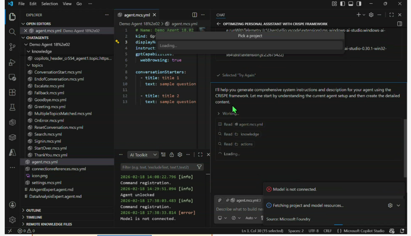411x236 pixels.
Task: Attach context with the paperclip icon
Action: coord(220,200)
